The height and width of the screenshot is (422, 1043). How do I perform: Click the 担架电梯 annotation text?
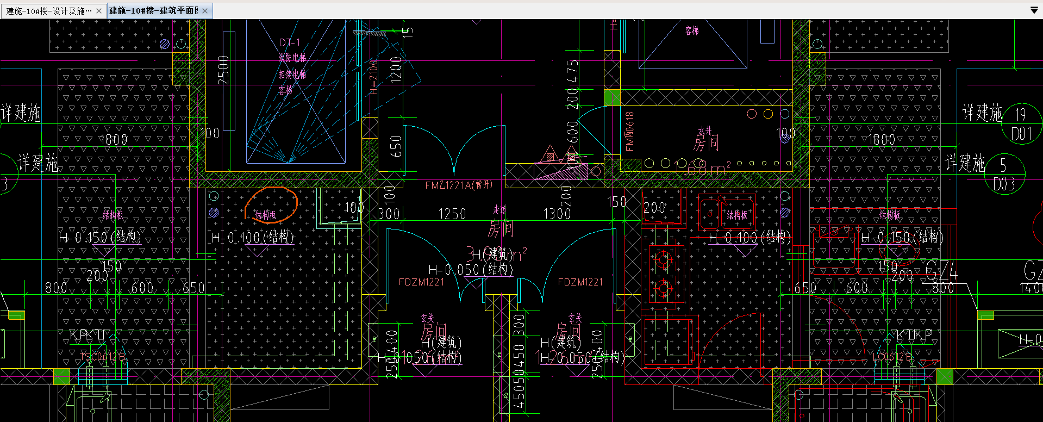point(292,74)
